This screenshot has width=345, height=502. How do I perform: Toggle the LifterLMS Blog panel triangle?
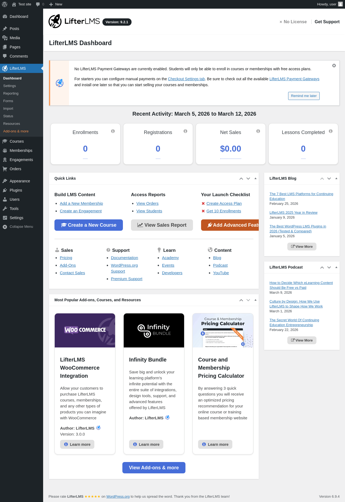pos(336,178)
